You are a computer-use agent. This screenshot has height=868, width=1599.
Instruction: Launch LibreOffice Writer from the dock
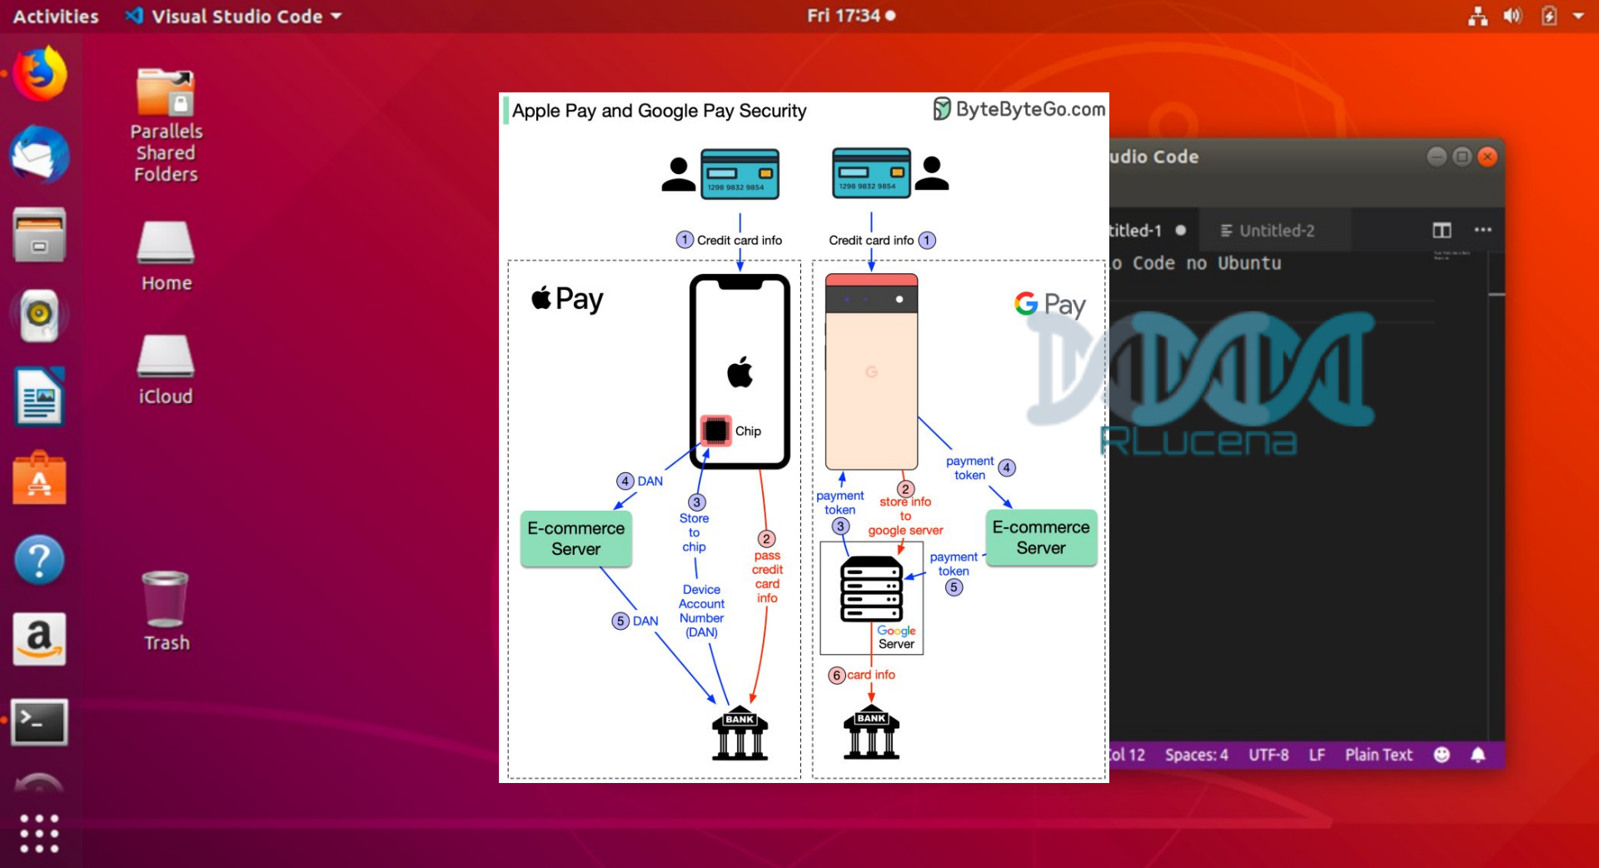[x=39, y=397]
